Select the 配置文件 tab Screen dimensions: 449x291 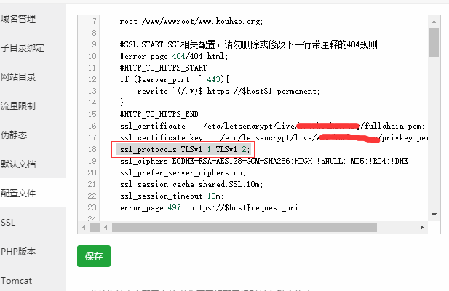(x=17, y=193)
